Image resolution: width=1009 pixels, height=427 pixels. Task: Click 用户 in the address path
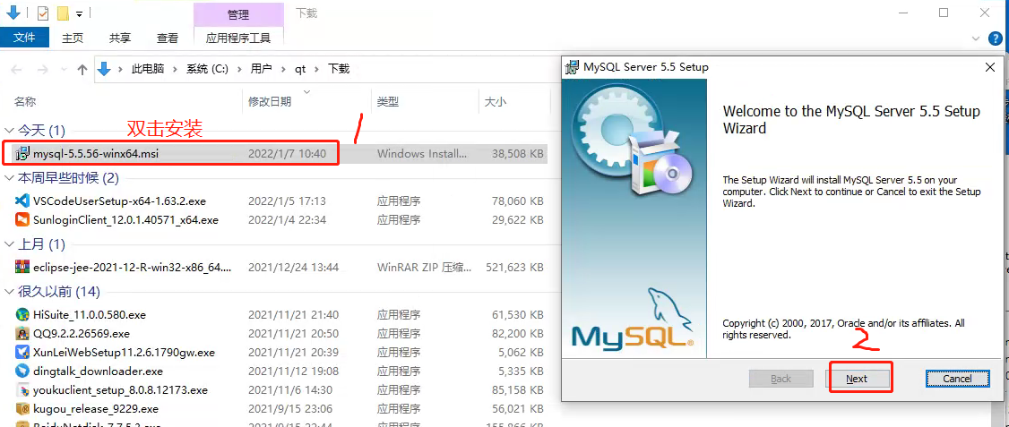pyautogui.click(x=262, y=69)
